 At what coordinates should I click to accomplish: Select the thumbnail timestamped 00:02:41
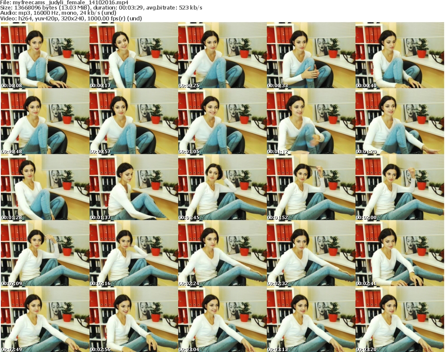(400, 253)
